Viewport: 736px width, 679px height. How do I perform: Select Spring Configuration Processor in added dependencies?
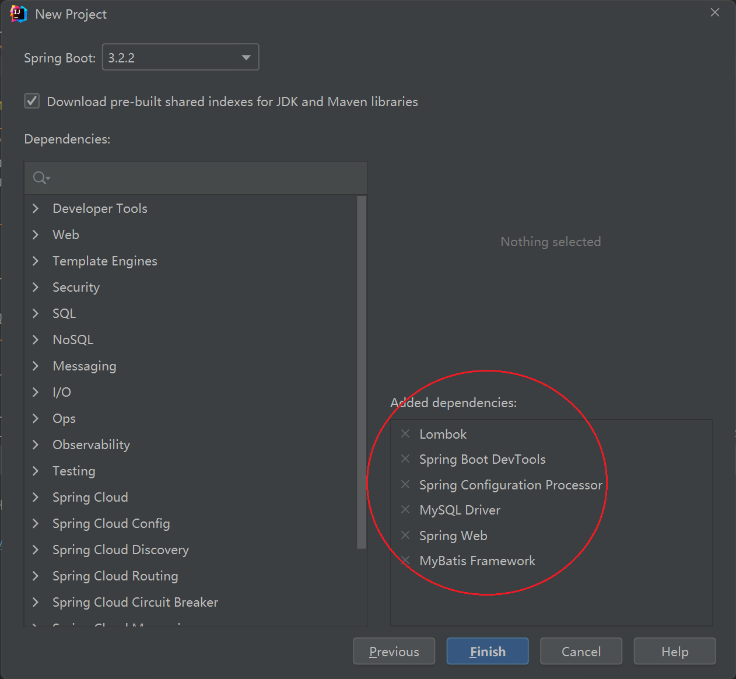(x=511, y=485)
